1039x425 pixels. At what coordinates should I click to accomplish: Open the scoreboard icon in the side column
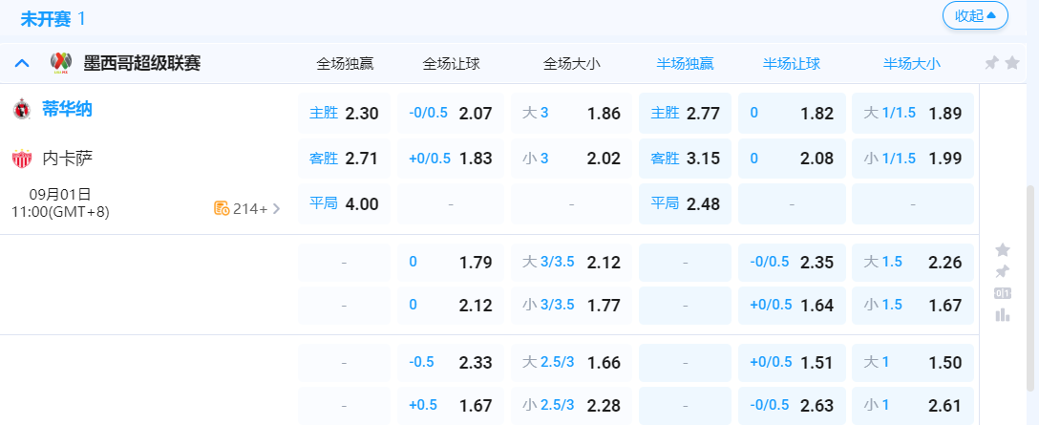click(x=1003, y=293)
